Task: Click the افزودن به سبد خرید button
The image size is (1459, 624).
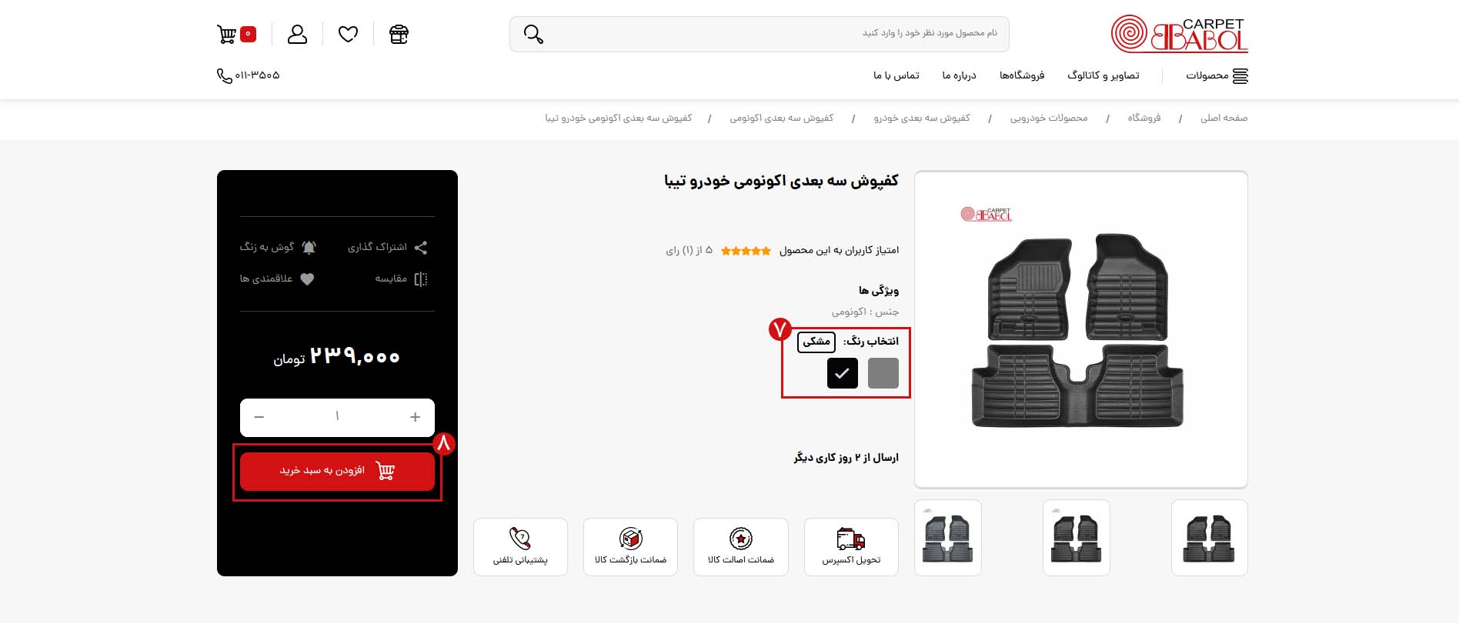Action: point(337,471)
